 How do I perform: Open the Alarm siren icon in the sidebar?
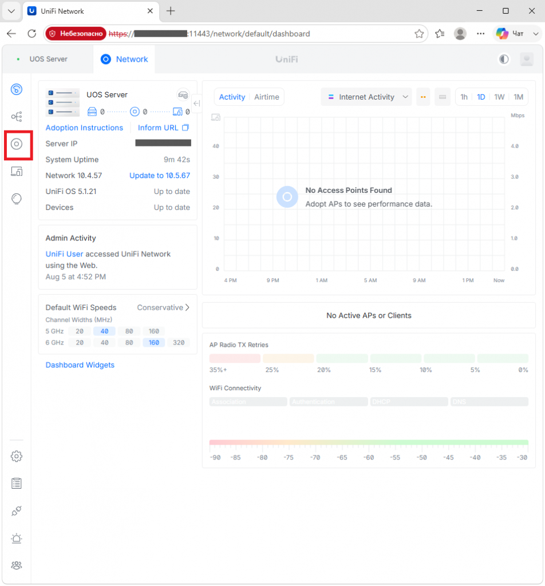[x=17, y=538]
